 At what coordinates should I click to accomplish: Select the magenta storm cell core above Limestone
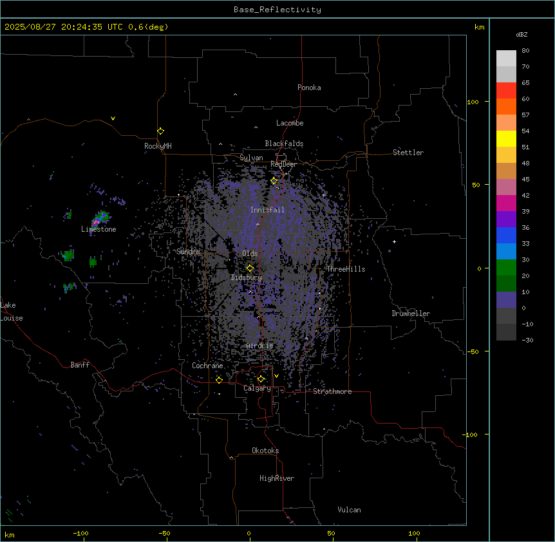(95, 223)
